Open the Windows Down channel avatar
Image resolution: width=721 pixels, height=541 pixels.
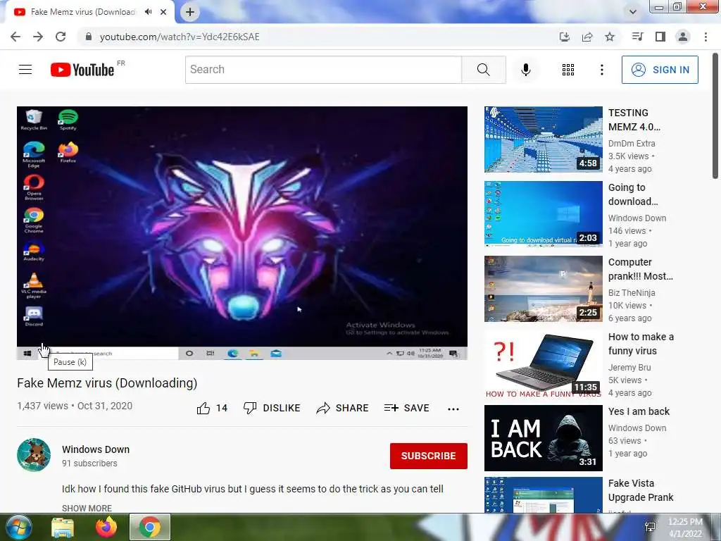[x=34, y=455]
